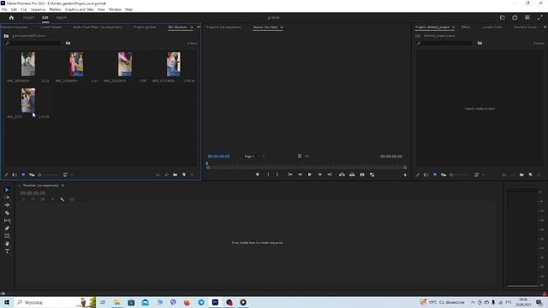This screenshot has width=548, height=308.
Task: Click Go to Out point button
Action: tap(330, 175)
